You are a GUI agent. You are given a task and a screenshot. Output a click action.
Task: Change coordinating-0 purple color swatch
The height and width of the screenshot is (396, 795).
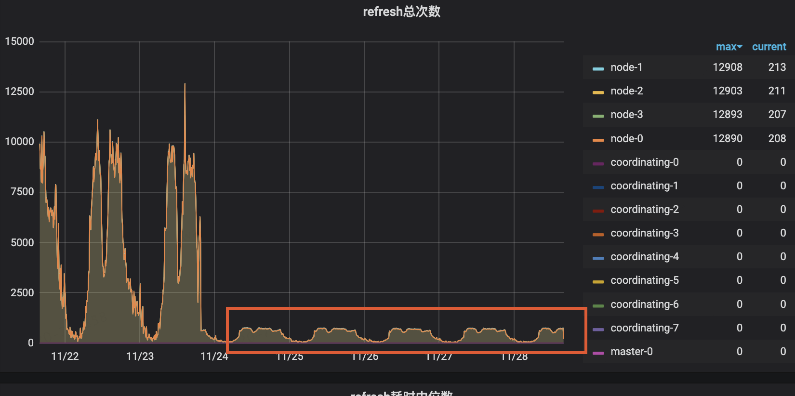tap(598, 164)
